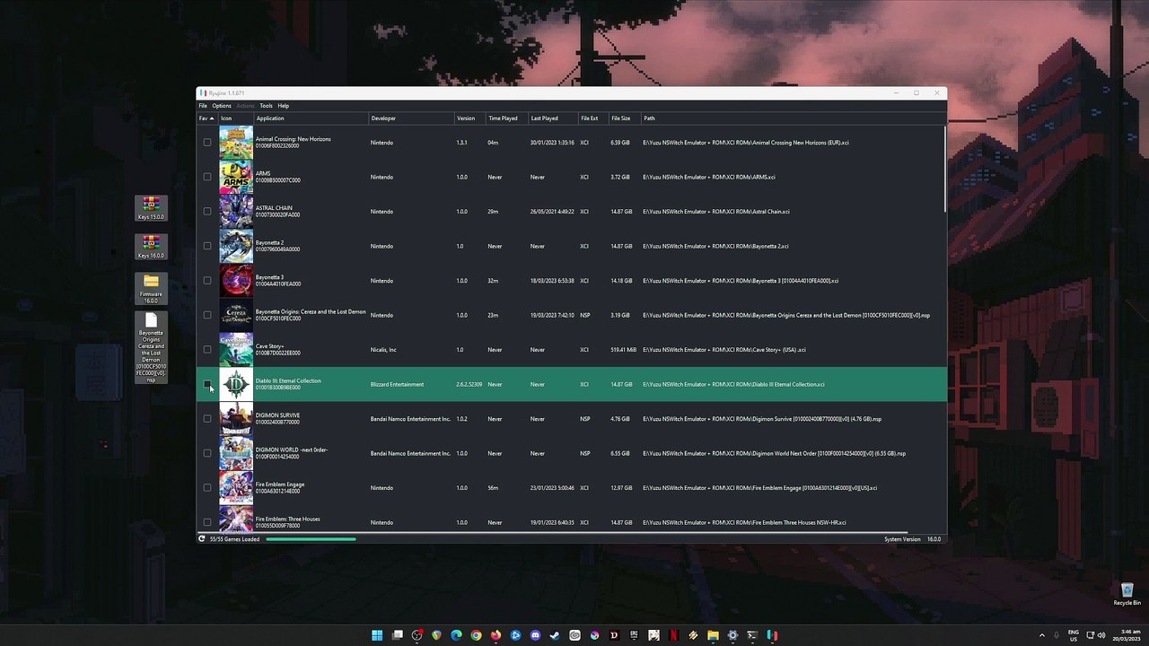Launch Firefox from the taskbar
1149x646 pixels.
496,635
